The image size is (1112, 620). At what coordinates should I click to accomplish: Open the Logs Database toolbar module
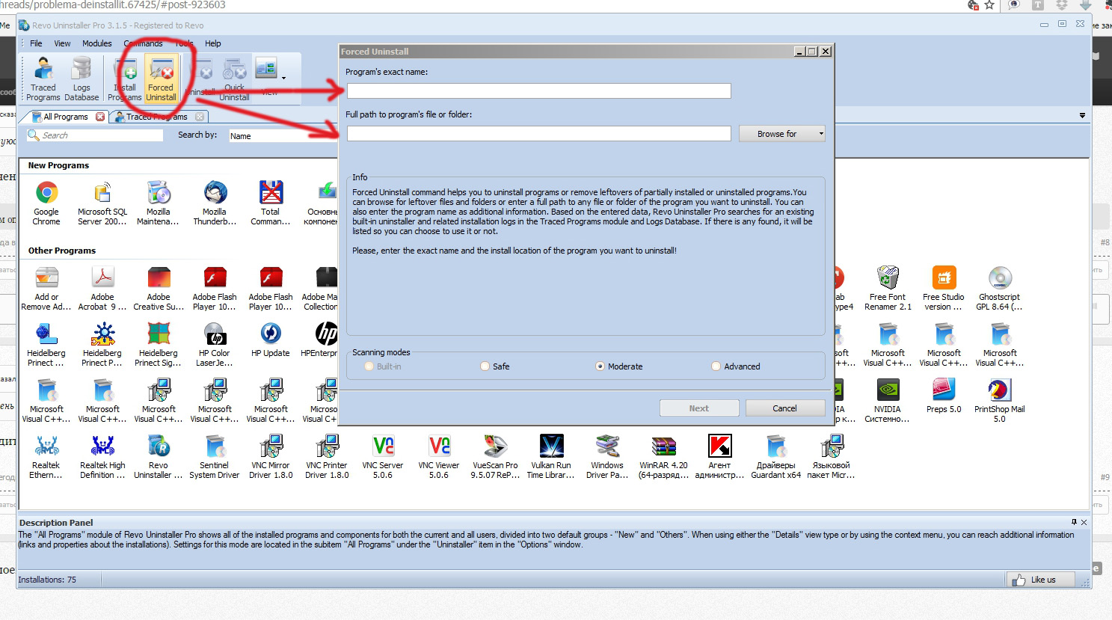tap(82, 79)
